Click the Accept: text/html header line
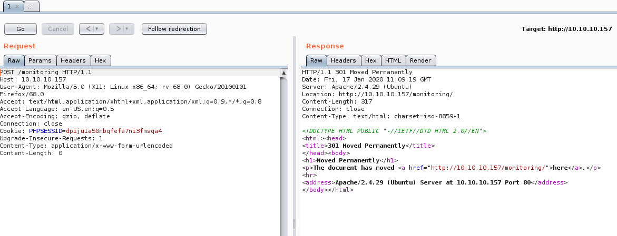617x236 pixels. 131,101
